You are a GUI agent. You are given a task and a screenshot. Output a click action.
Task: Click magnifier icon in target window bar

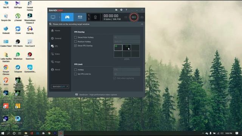(50, 24)
